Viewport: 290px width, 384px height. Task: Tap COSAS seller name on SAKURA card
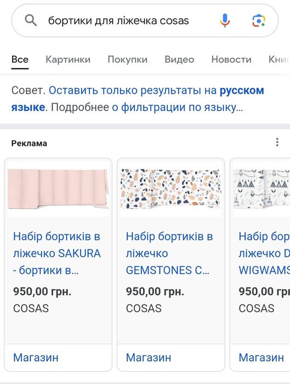[31, 308]
